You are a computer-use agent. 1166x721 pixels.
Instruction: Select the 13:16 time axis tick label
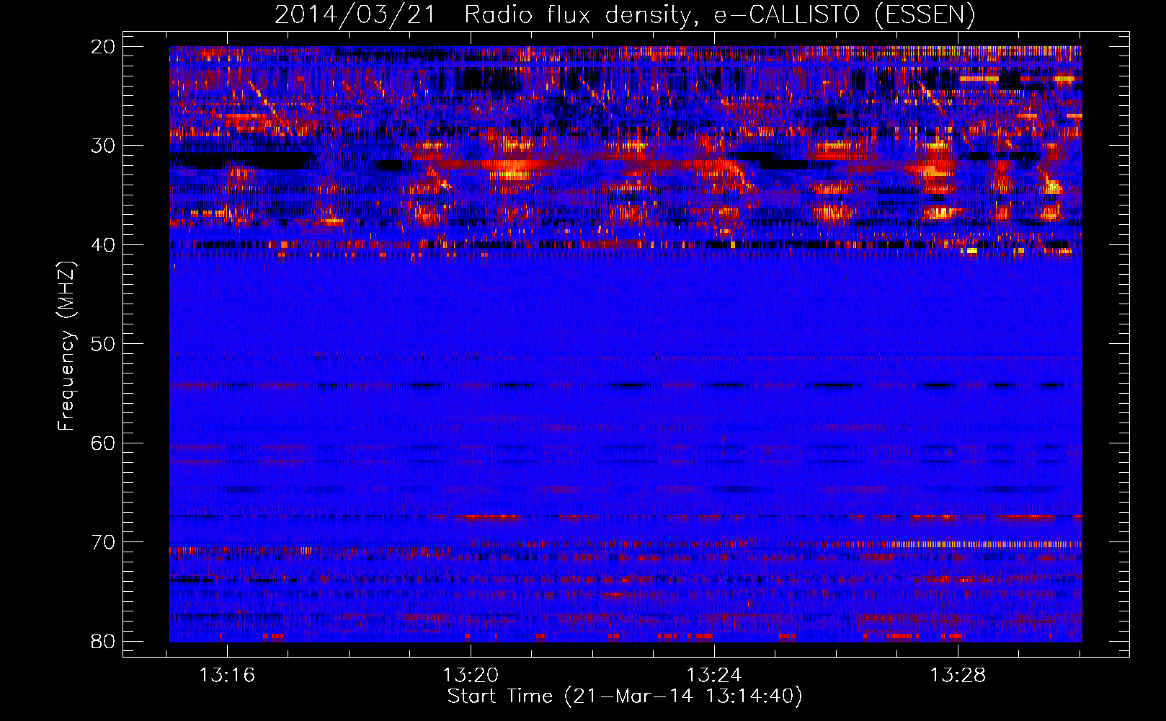(227, 676)
